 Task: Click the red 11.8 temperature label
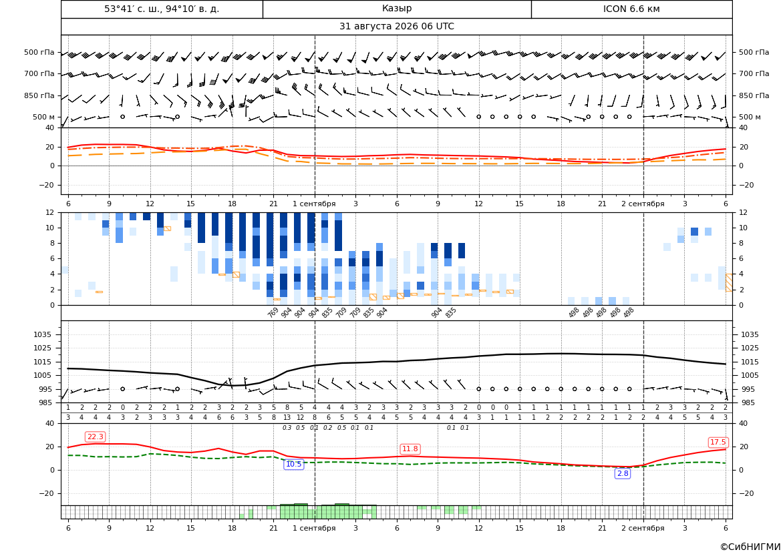(x=410, y=449)
